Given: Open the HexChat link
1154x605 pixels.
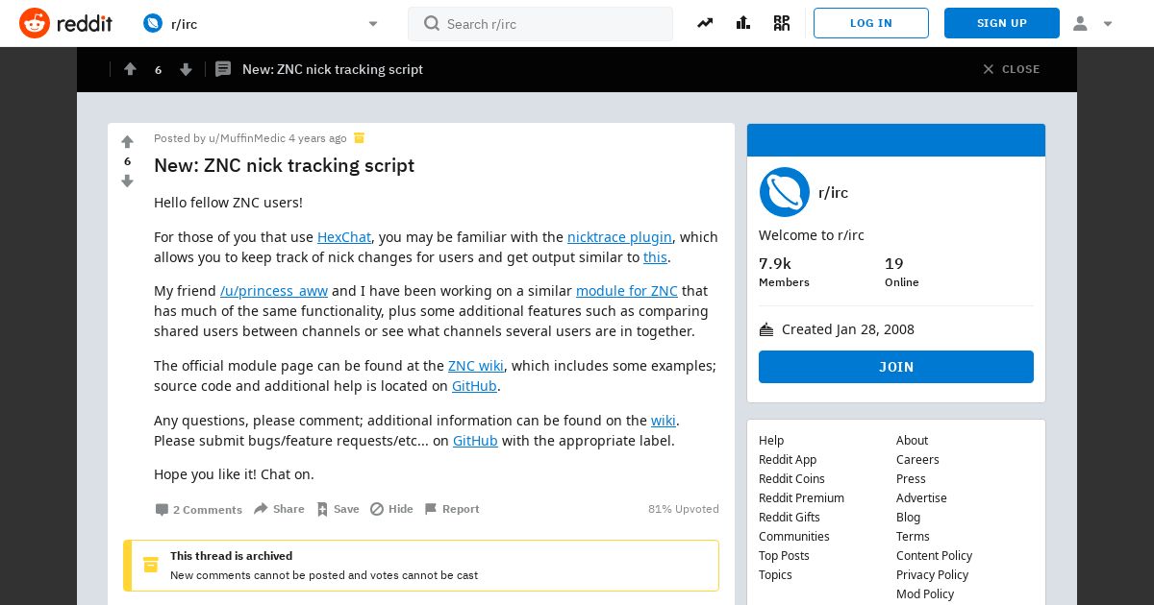Looking at the screenshot, I should (344, 237).
